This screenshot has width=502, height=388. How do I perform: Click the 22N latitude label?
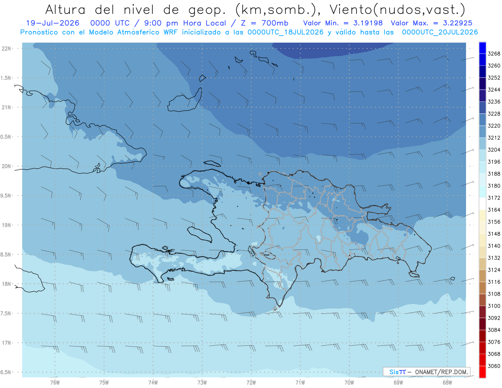(x=7, y=49)
